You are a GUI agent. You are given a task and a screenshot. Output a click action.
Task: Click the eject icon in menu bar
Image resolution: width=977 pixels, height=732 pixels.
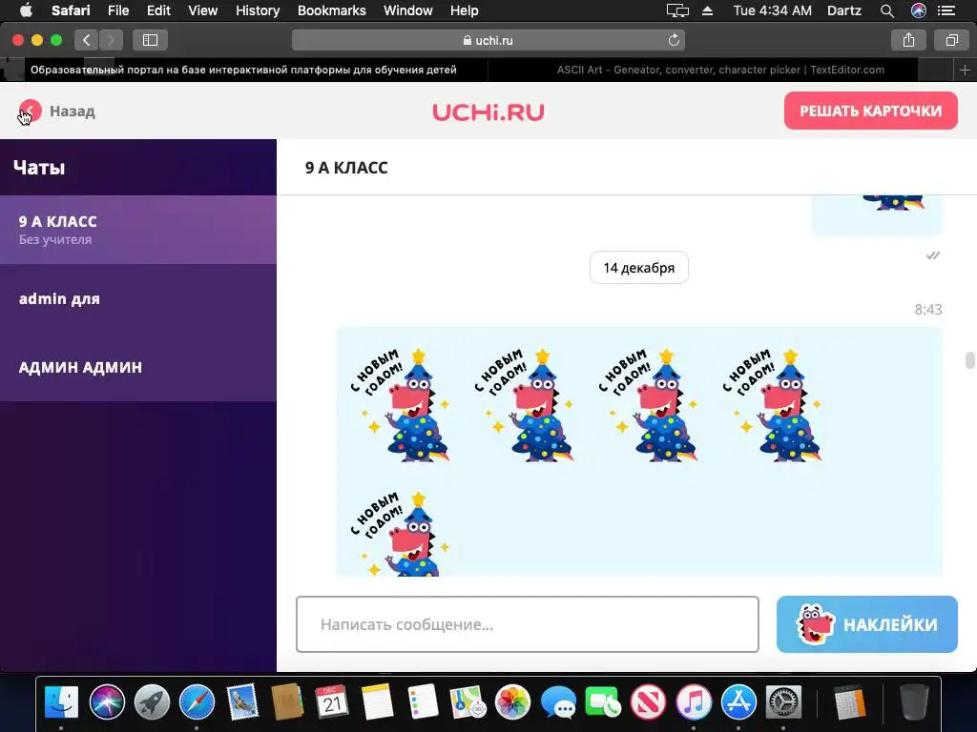(x=707, y=10)
